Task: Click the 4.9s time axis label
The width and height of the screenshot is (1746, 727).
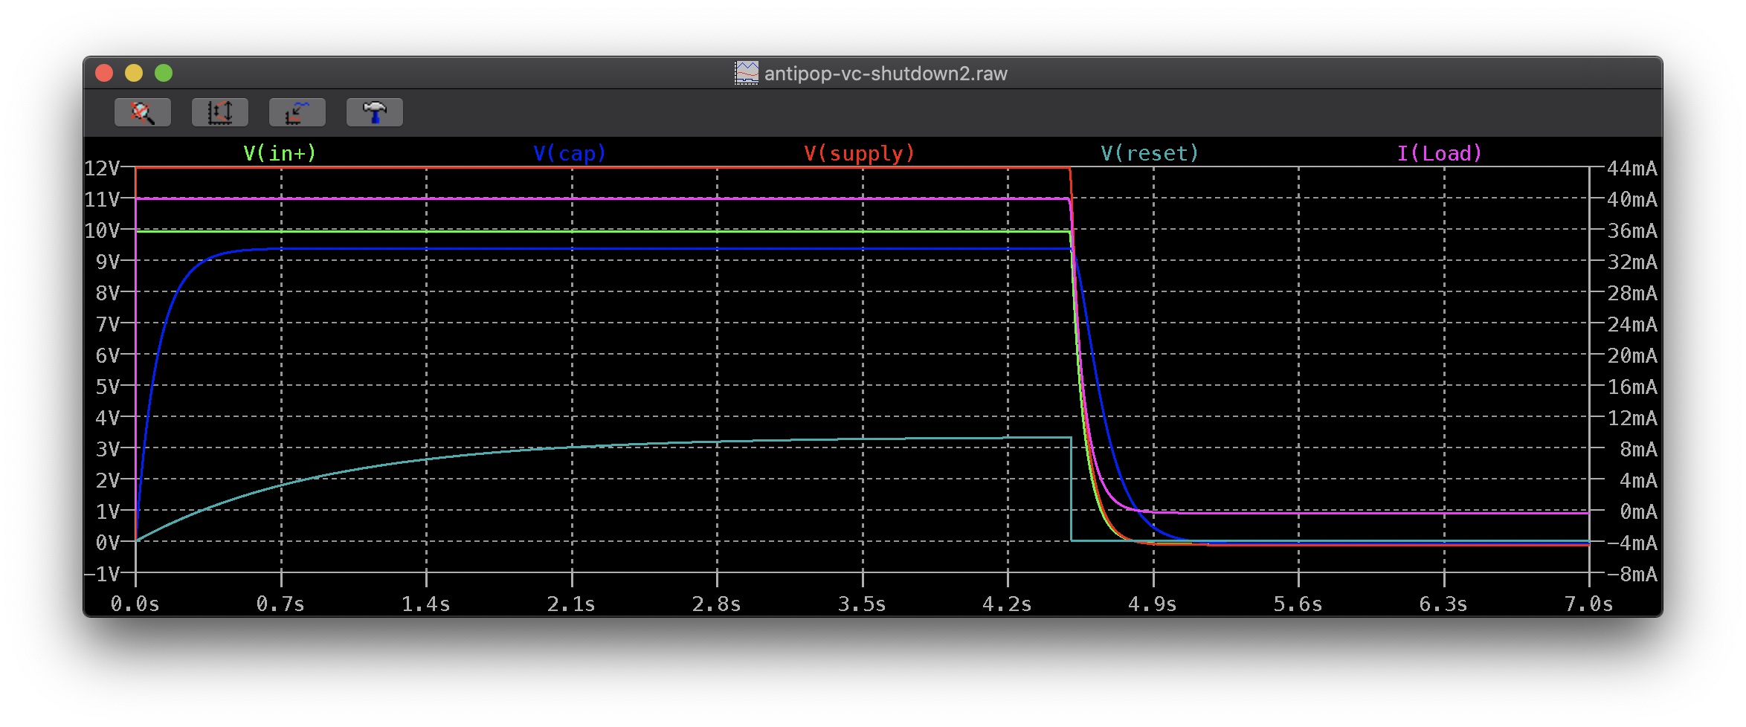Action: pos(1153,604)
